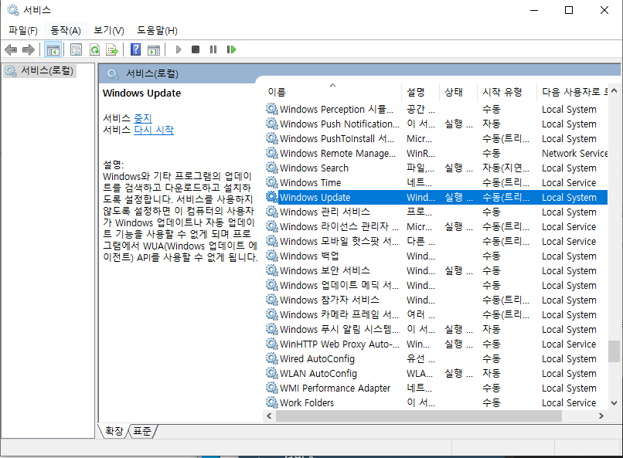Viewport: 623px width, 458px height.
Task: Toggle the show/hide console tree icon
Action: coord(53,49)
